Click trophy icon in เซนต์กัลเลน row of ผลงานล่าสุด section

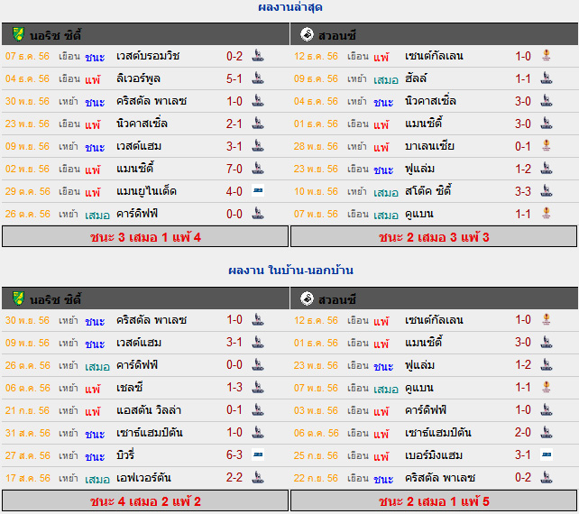[547, 55]
